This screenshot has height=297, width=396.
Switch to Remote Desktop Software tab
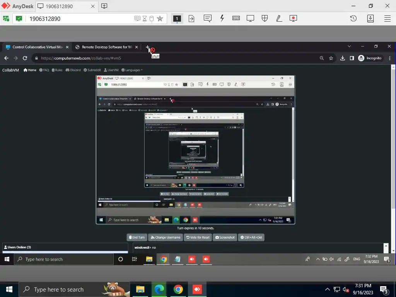(107, 47)
